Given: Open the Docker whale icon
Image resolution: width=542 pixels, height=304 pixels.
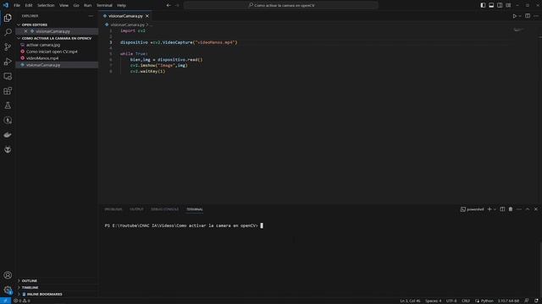Looking at the screenshot, I should coord(8,135).
